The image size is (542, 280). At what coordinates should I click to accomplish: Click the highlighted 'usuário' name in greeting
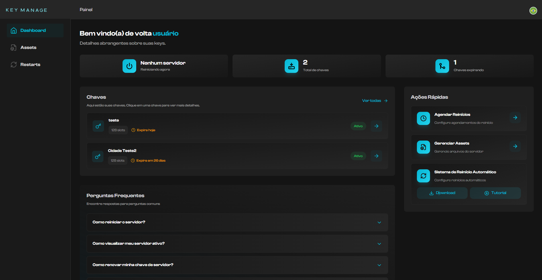coord(166,34)
